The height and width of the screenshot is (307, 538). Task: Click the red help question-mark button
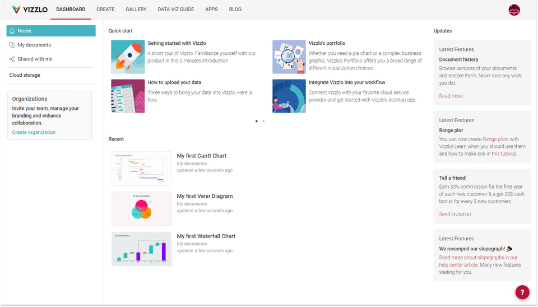tap(522, 292)
